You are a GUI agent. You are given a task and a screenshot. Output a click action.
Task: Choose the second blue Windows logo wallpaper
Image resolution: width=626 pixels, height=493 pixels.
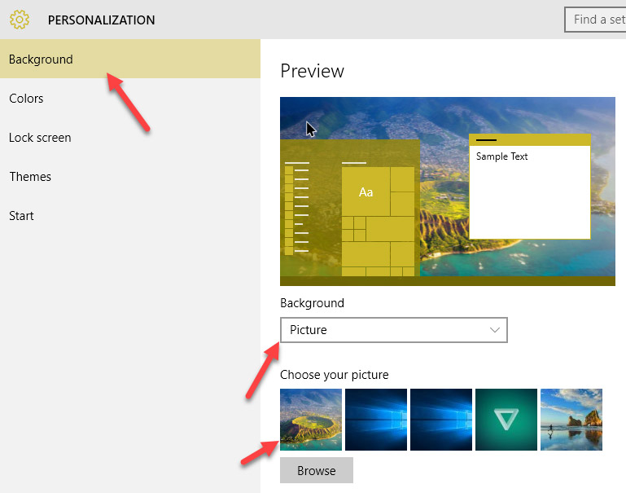point(441,420)
